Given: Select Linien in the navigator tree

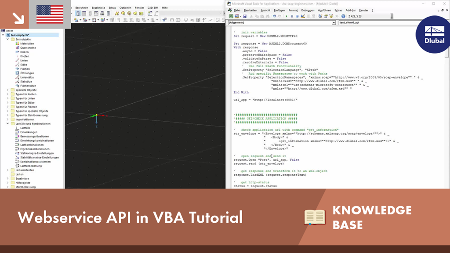Looking at the screenshot, I should [x=24, y=61].
